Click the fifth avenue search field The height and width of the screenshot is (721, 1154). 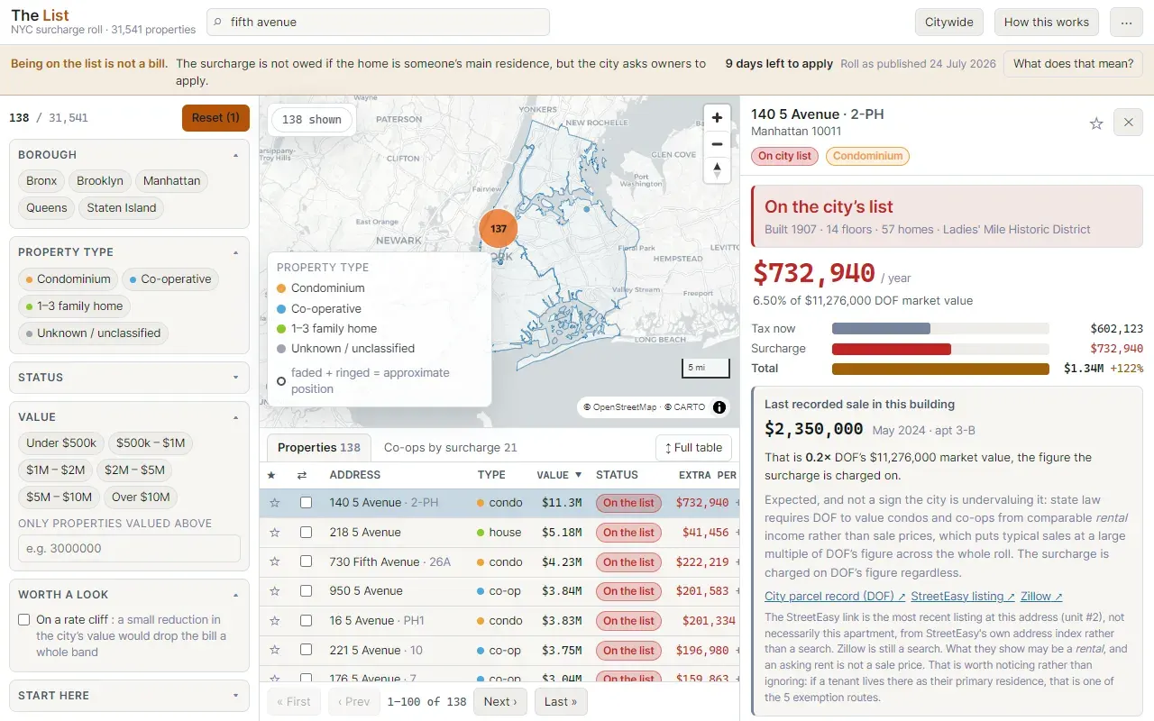378,23
